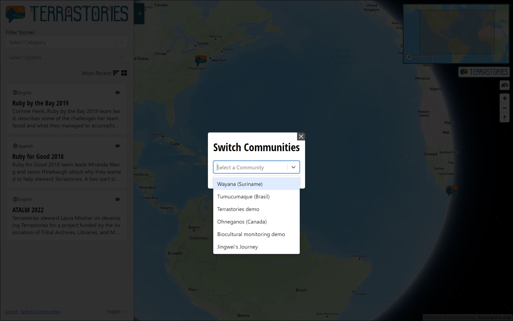The height and width of the screenshot is (321, 513).
Task: Close the Switch Communities dialog
Action: click(x=301, y=136)
